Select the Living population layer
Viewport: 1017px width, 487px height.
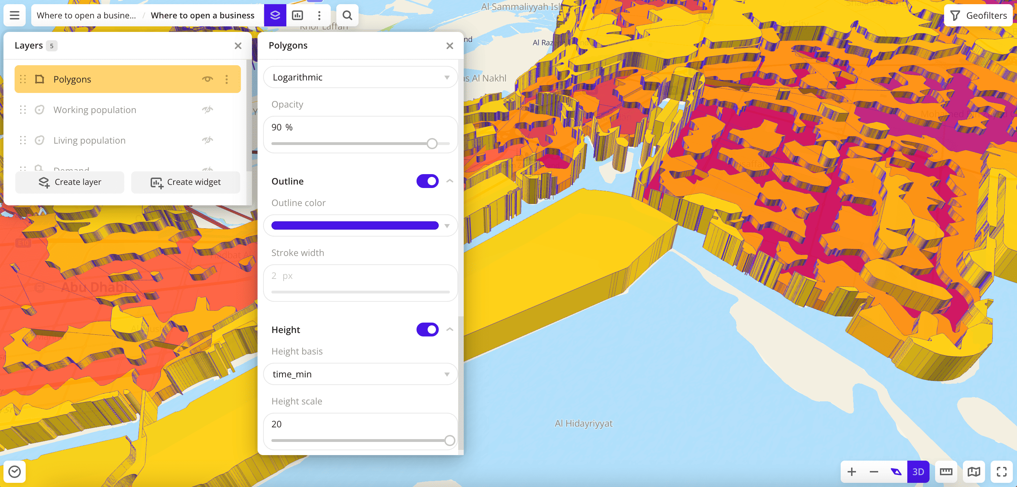90,140
